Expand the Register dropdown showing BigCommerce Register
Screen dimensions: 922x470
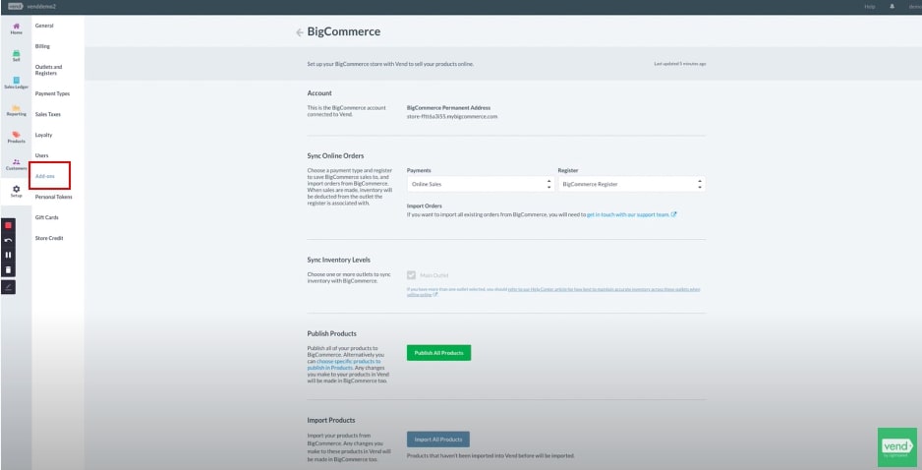[631, 184]
